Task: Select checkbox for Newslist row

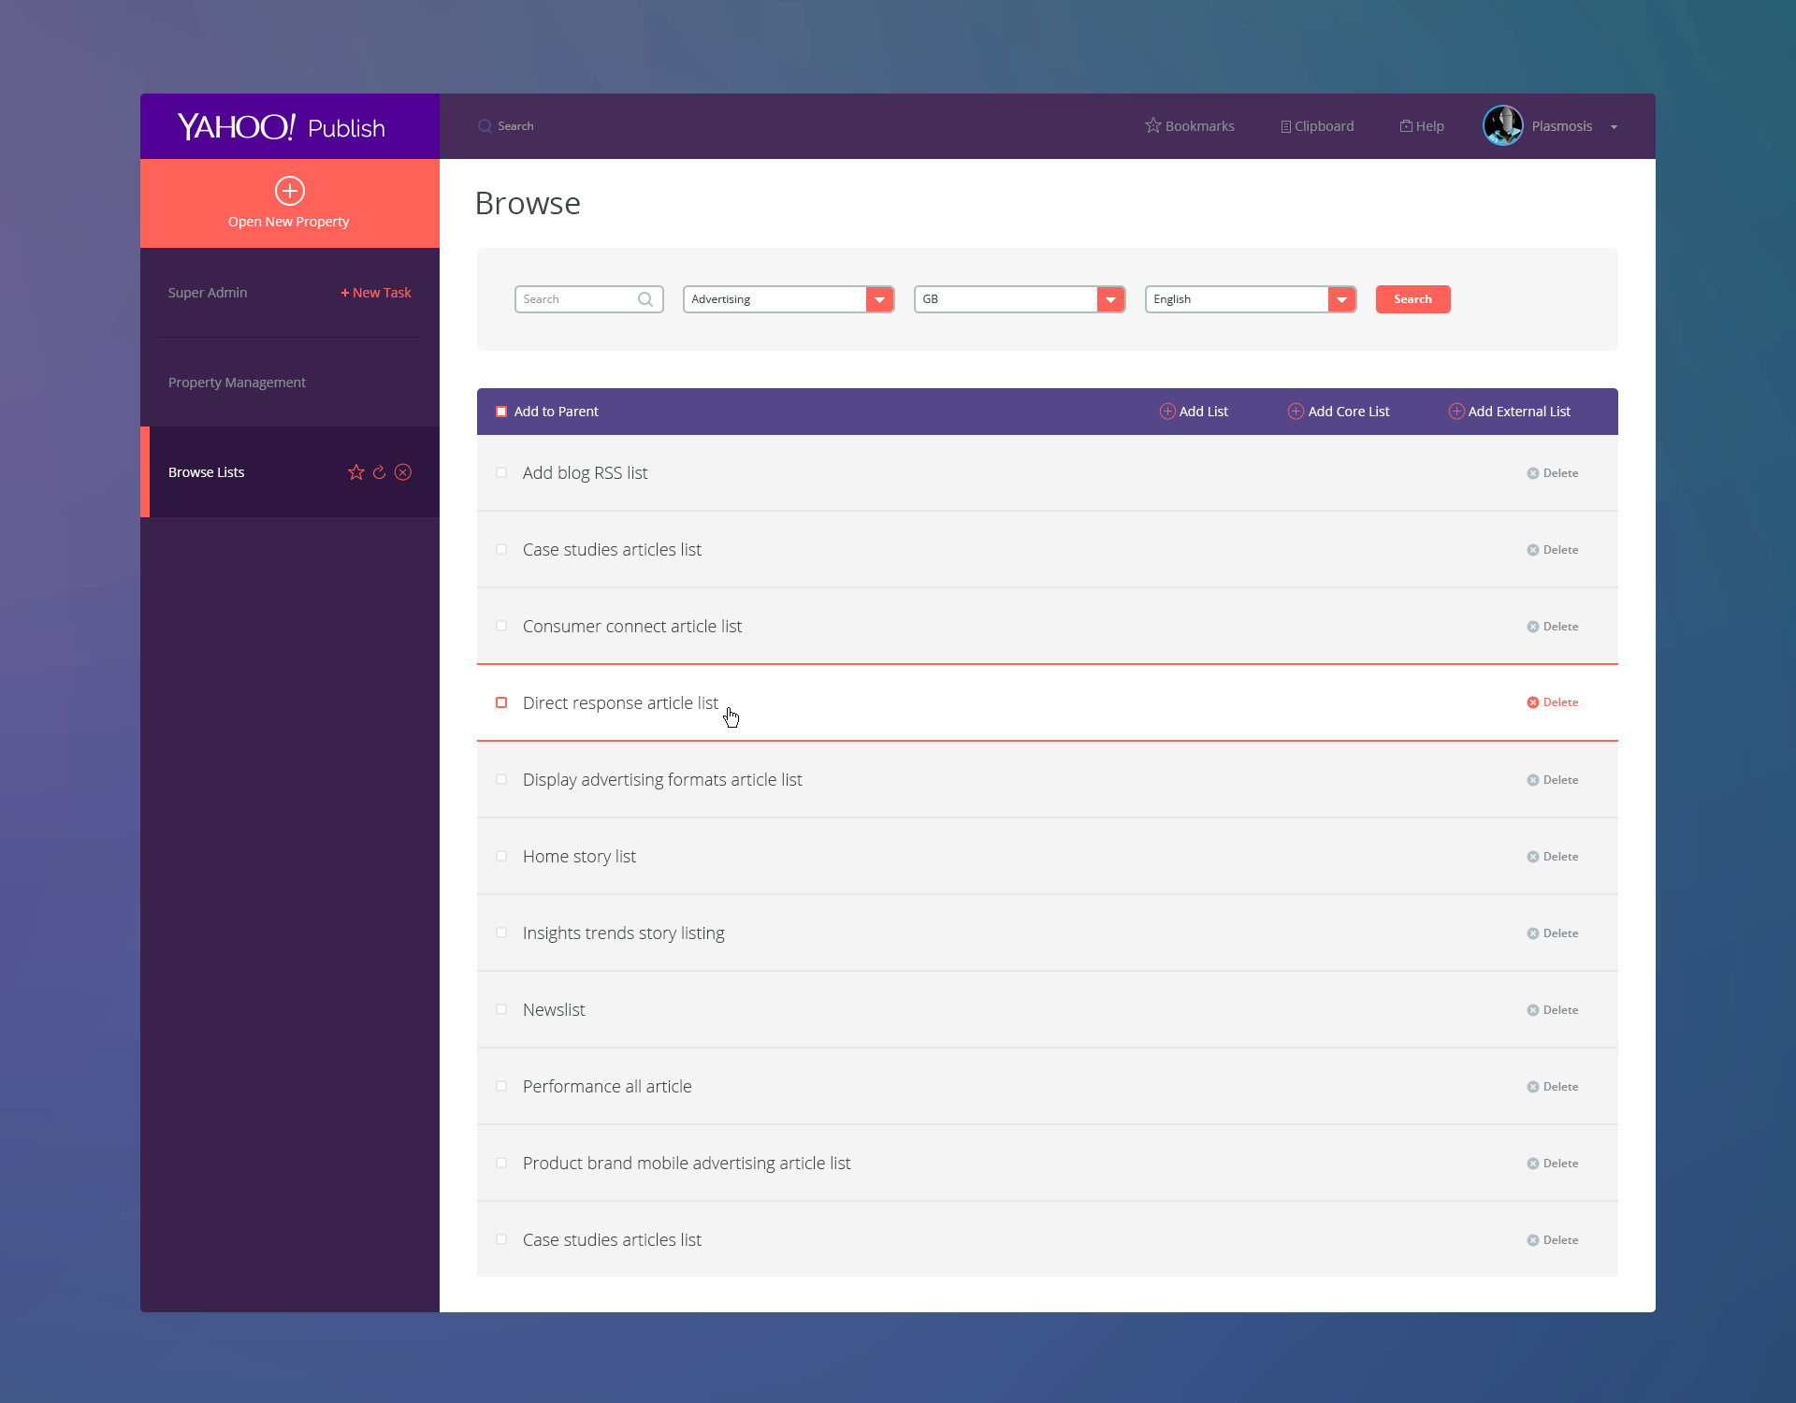Action: point(501,1009)
